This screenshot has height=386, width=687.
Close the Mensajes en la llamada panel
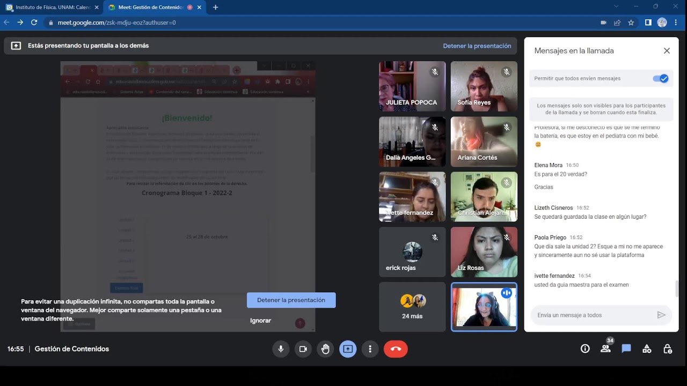(x=667, y=51)
